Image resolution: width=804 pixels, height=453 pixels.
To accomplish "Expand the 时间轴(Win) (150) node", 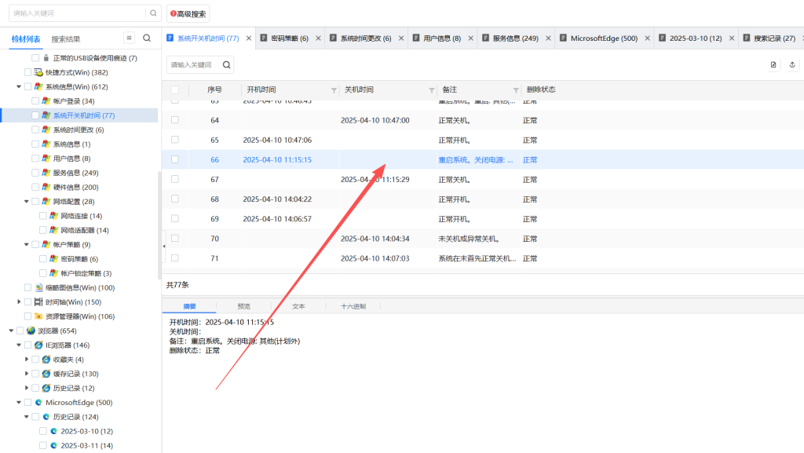I will pyautogui.click(x=19, y=302).
